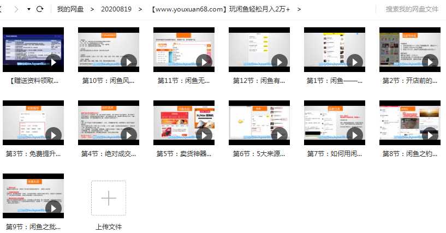Click the 上传文件 plus tile
The image size is (446, 233).
(109, 198)
